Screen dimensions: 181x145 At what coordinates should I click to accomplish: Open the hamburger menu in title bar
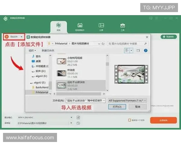(157, 18)
